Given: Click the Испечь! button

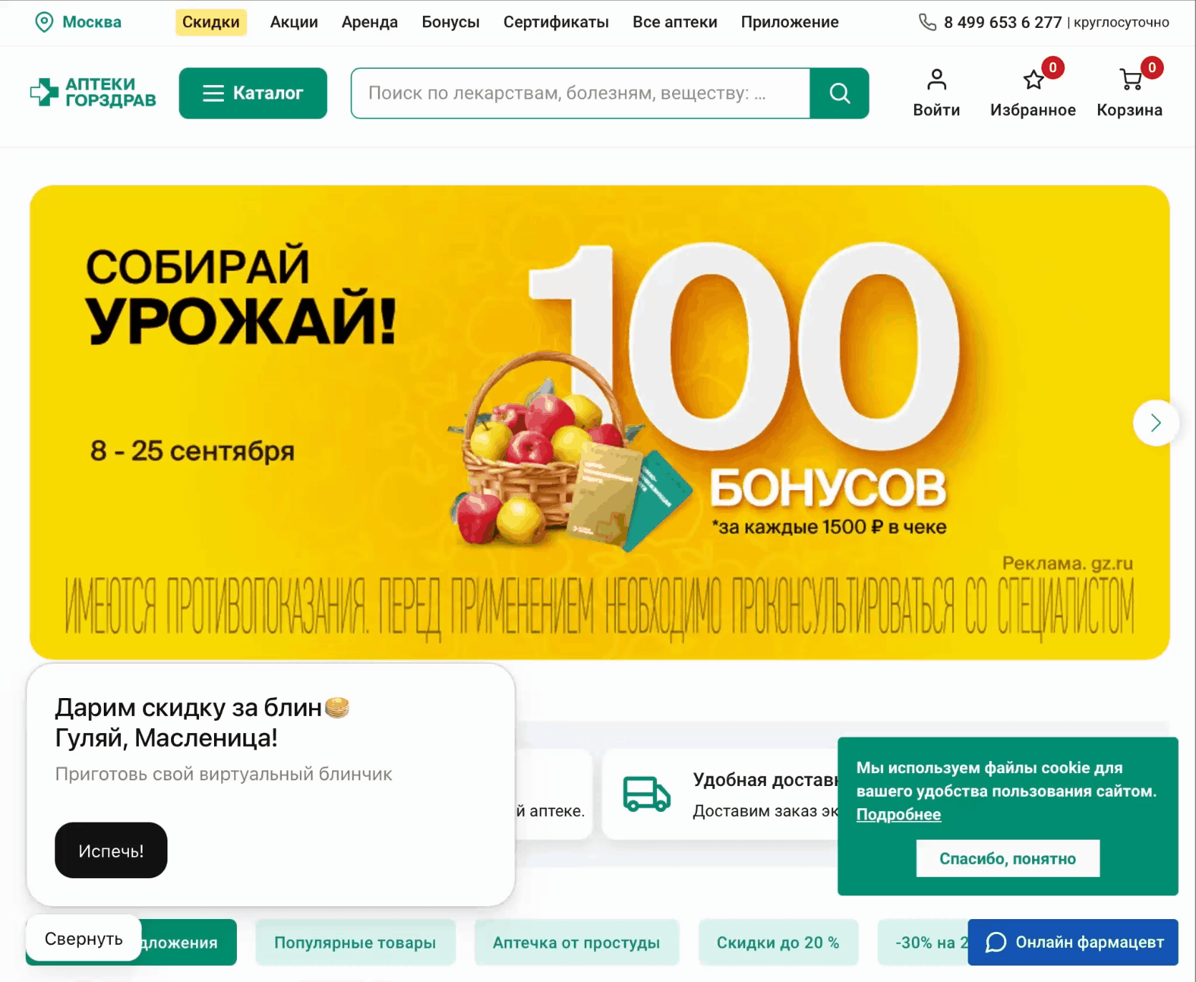Looking at the screenshot, I should tap(111, 850).
